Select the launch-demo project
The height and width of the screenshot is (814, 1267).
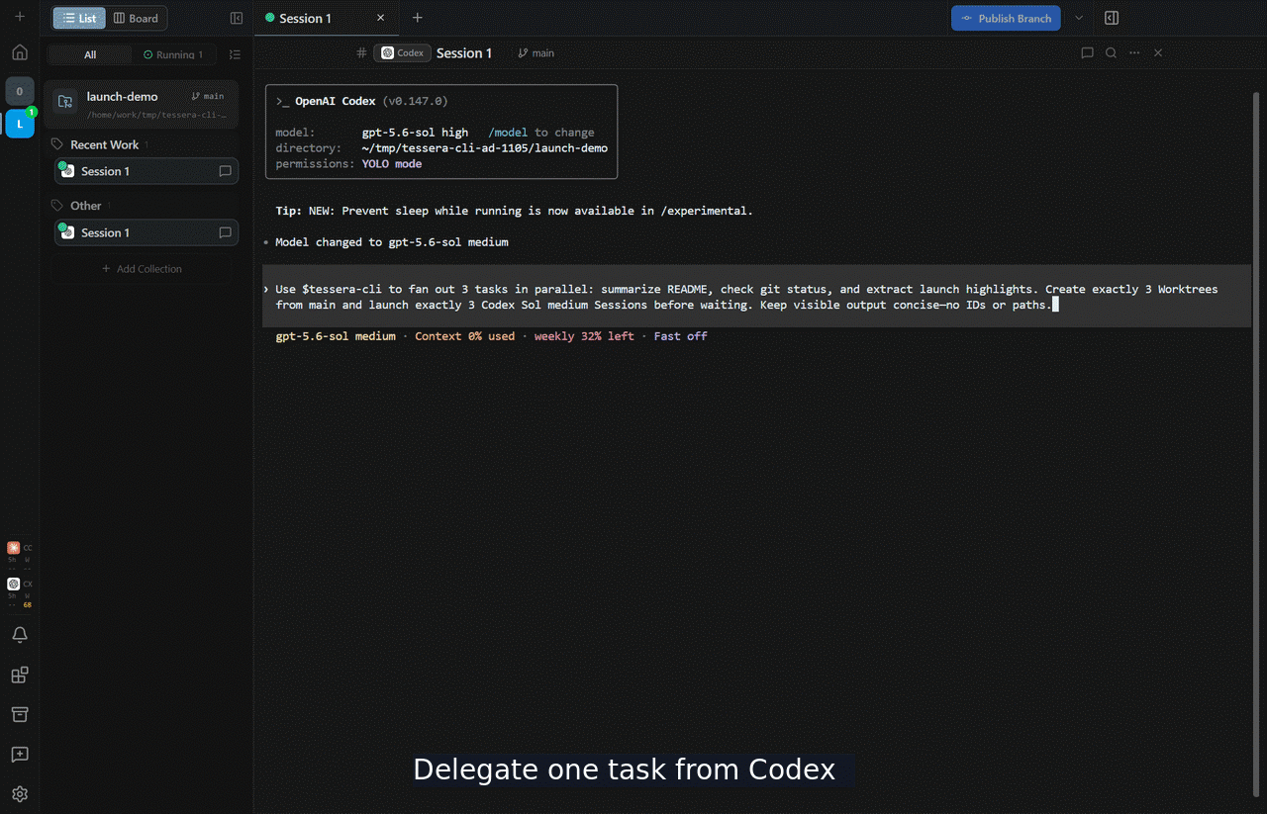pyautogui.click(x=141, y=104)
